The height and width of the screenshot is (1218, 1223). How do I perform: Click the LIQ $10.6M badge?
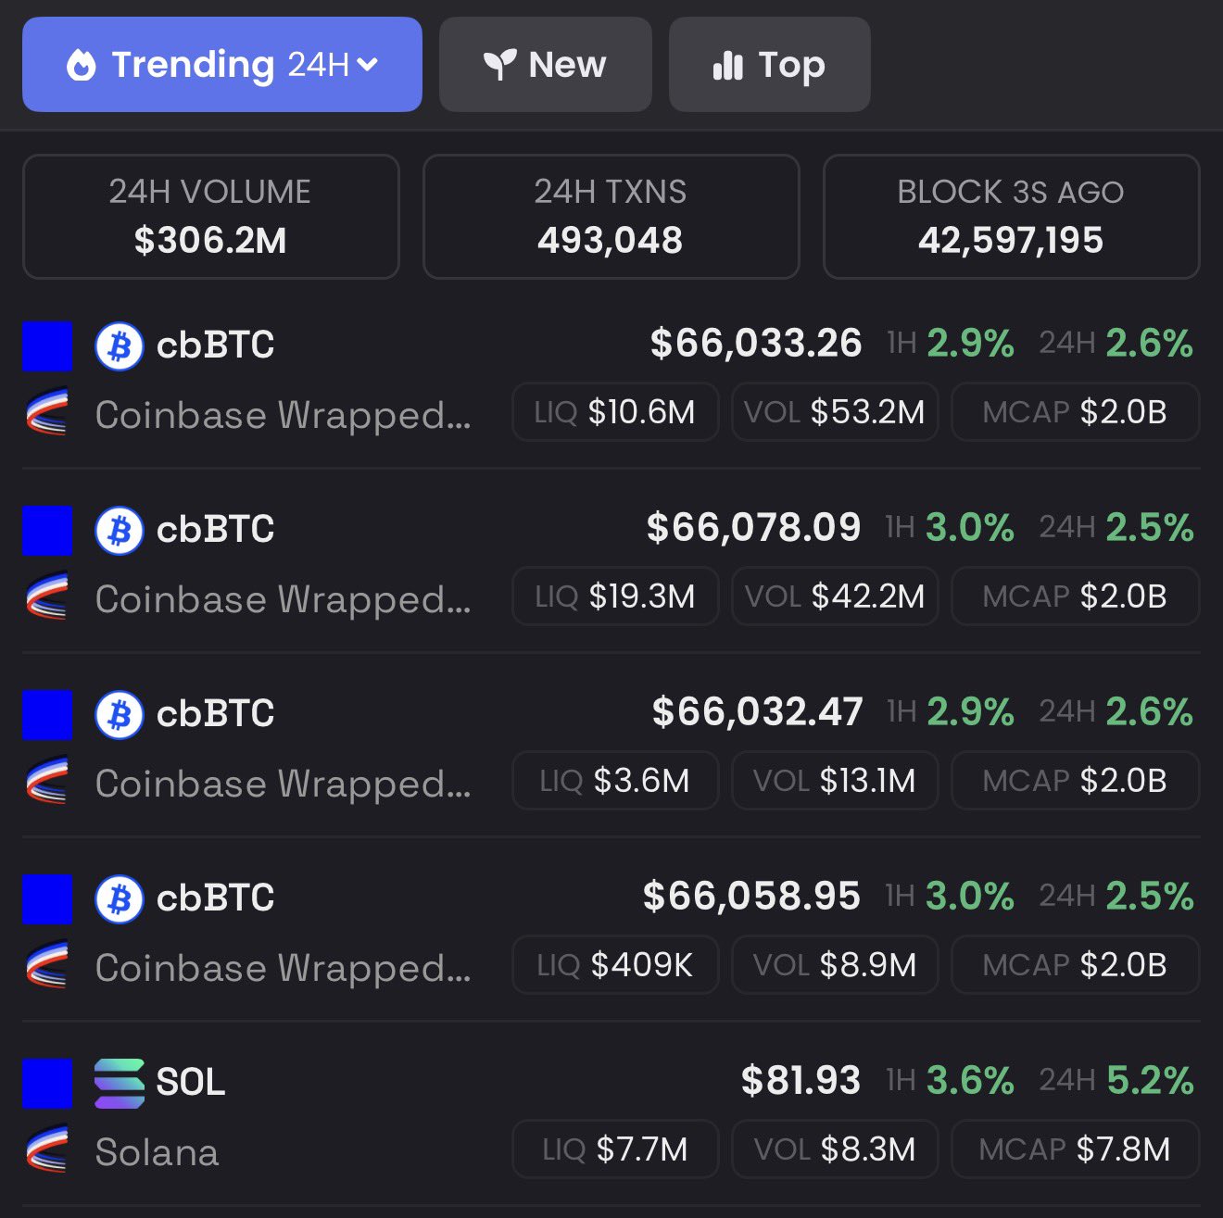tap(615, 412)
